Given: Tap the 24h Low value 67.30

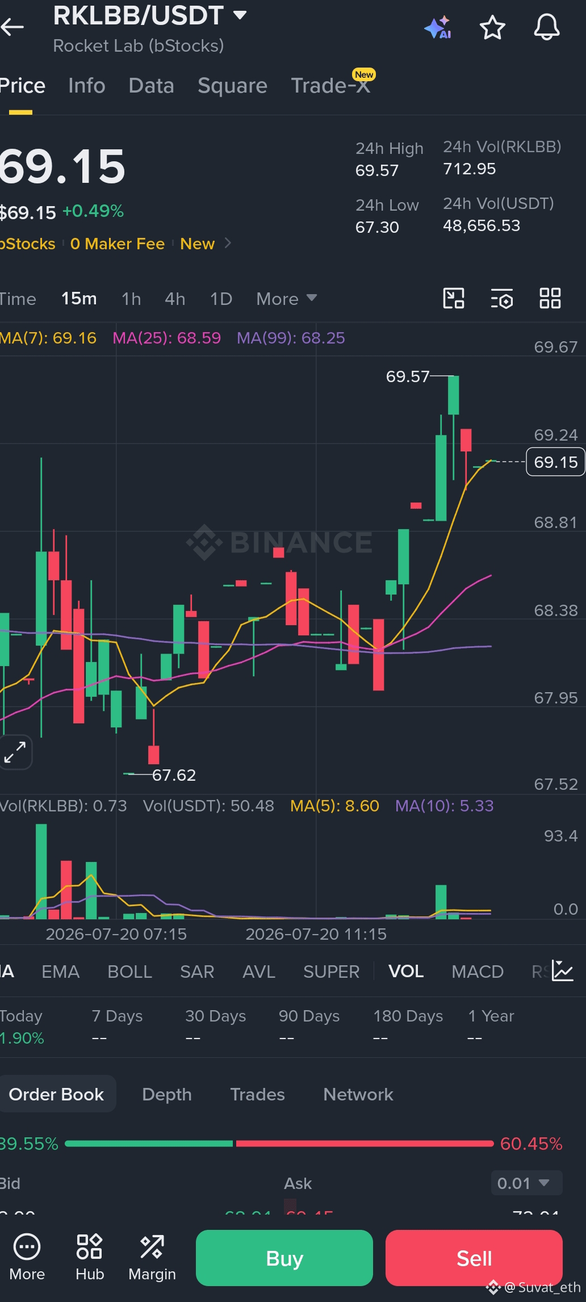Looking at the screenshot, I should point(377,227).
